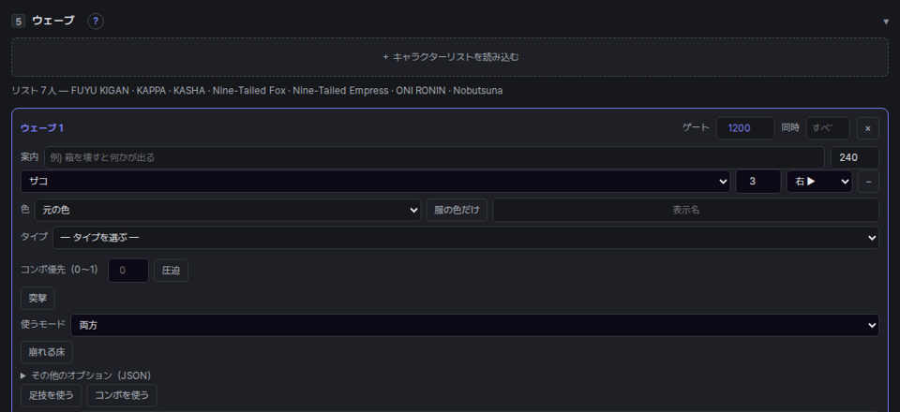Image resolution: width=900 pixels, height=412 pixels.
Task: Click the 案内 guide text field
Action: pos(434,157)
